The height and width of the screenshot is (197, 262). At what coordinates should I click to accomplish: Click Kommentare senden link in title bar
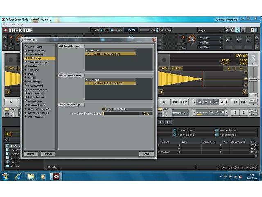click(x=227, y=19)
